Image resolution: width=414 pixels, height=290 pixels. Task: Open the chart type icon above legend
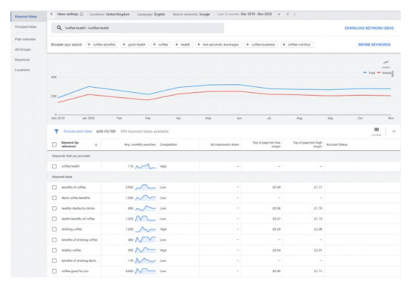[386, 63]
